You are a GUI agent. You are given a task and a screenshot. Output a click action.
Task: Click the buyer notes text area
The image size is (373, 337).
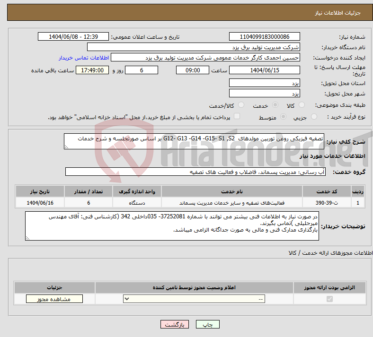point(172,225)
